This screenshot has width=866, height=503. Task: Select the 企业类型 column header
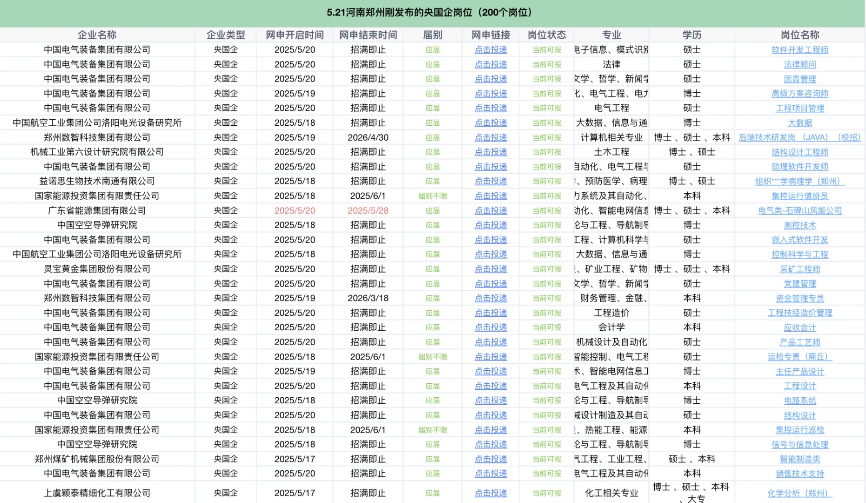click(x=226, y=35)
